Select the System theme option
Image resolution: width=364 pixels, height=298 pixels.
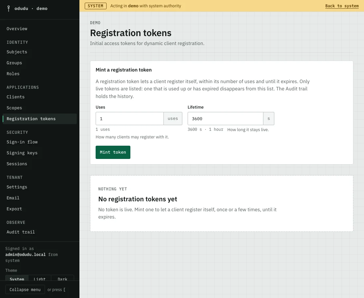click(x=17, y=278)
